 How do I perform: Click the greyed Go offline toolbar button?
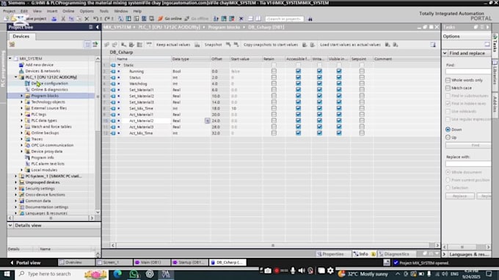(x=197, y=19)
